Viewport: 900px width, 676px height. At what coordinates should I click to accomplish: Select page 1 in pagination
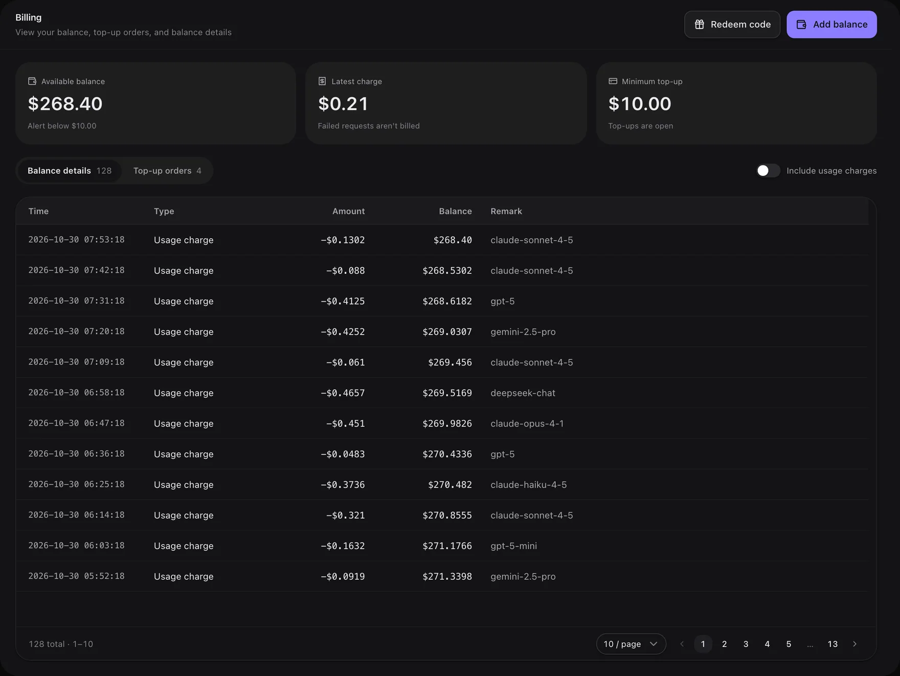pos(703,644)
